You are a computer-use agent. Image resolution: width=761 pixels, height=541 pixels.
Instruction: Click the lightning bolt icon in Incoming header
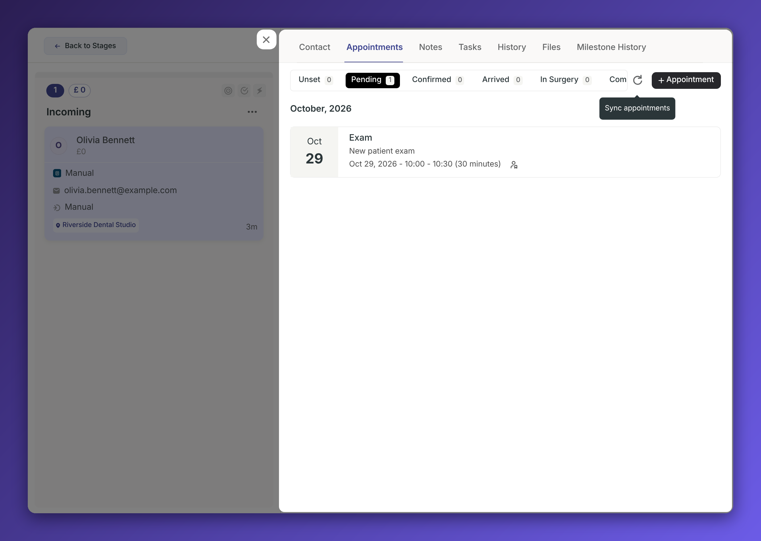click(260, 91)
